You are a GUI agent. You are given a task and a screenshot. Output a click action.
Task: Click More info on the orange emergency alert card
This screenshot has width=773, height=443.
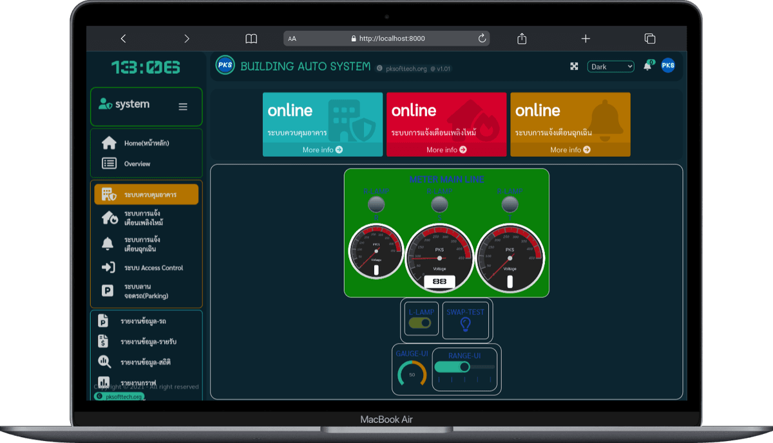[570, 150]
